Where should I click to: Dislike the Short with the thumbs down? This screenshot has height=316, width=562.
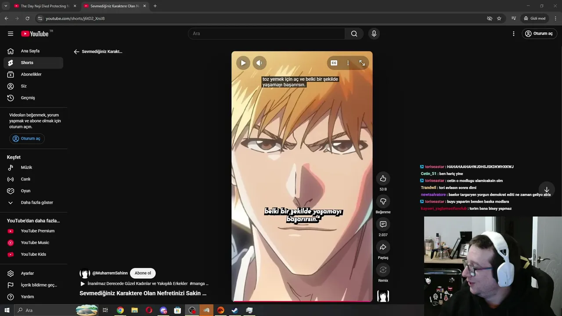click(x=383, y=201)
